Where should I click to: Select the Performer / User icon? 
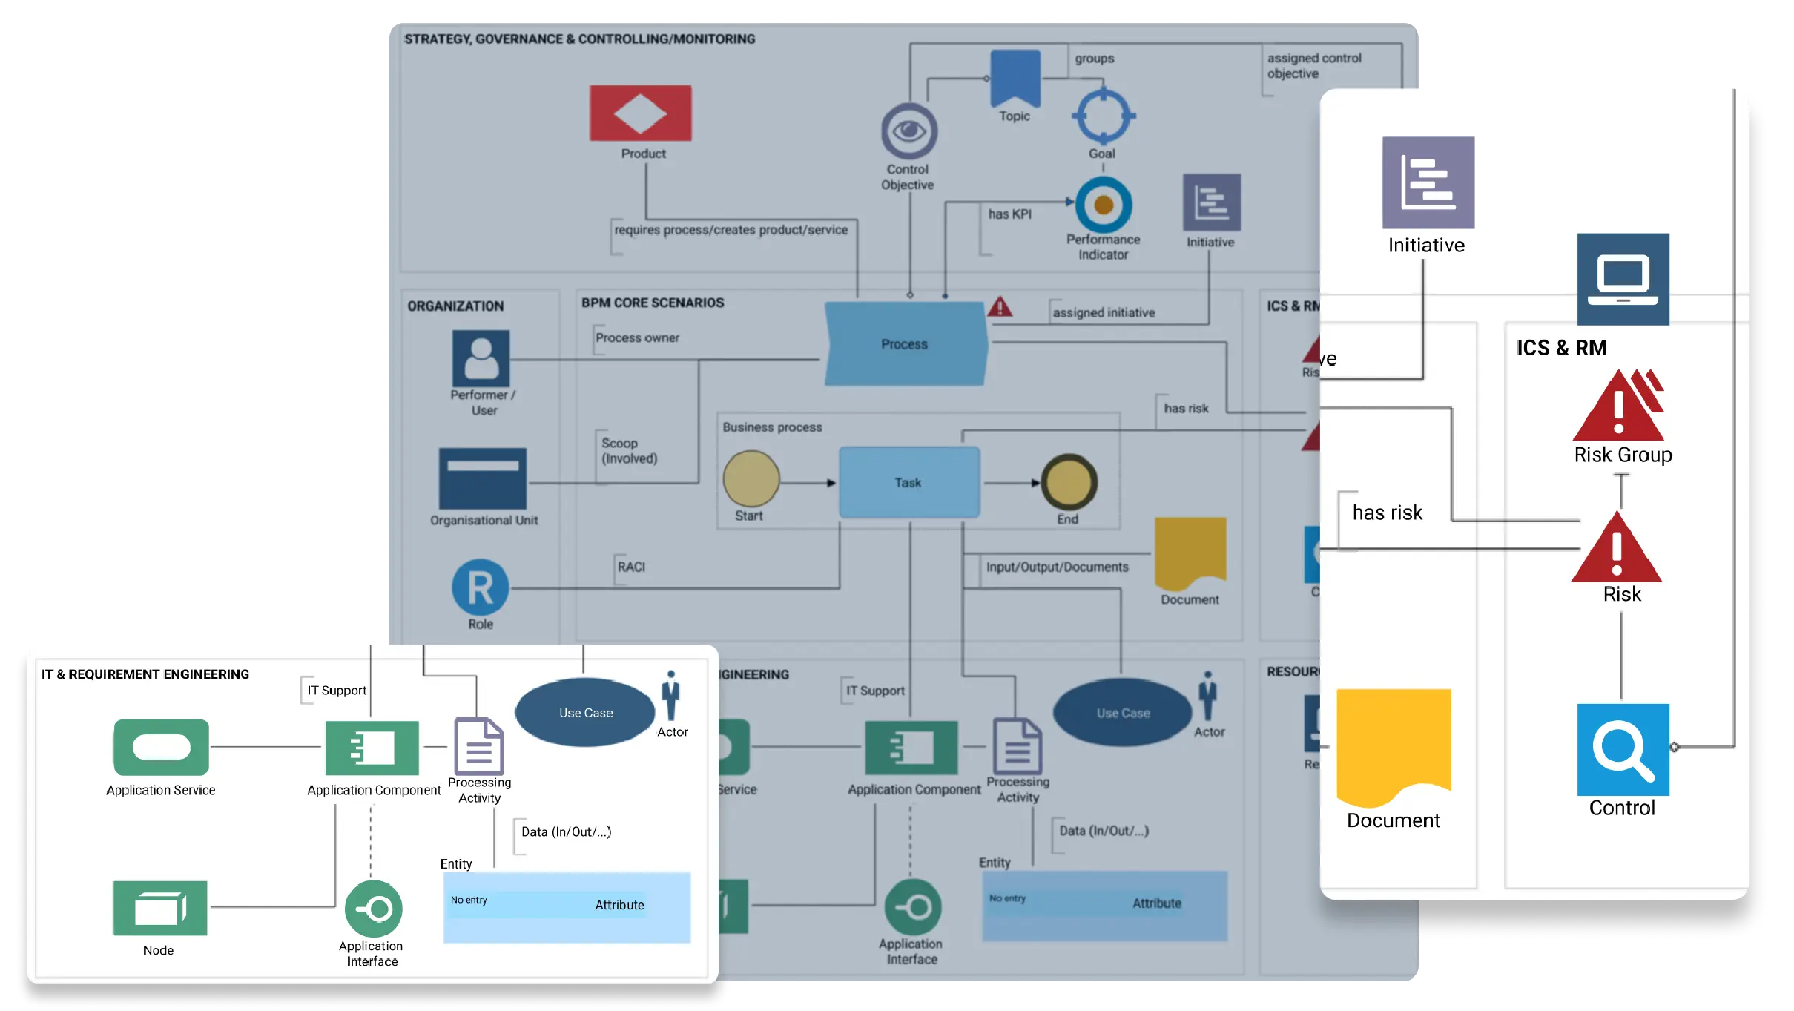(x=481, y=358)
